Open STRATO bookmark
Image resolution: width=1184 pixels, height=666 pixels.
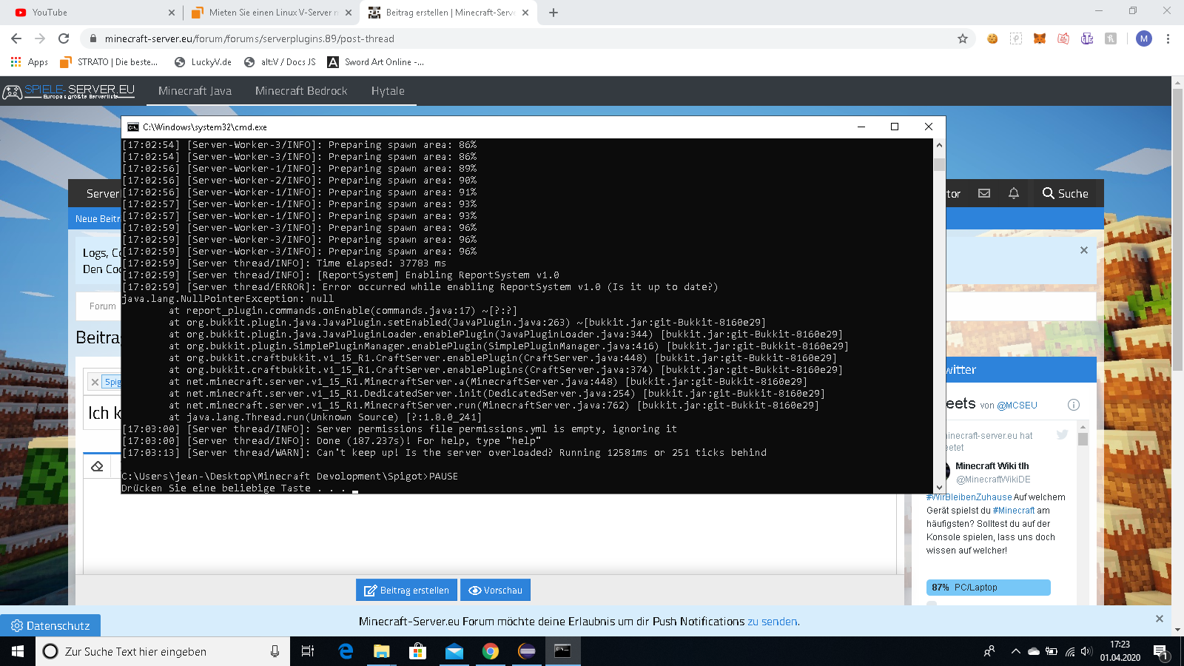pyautogui.click(x=109, y=62)
